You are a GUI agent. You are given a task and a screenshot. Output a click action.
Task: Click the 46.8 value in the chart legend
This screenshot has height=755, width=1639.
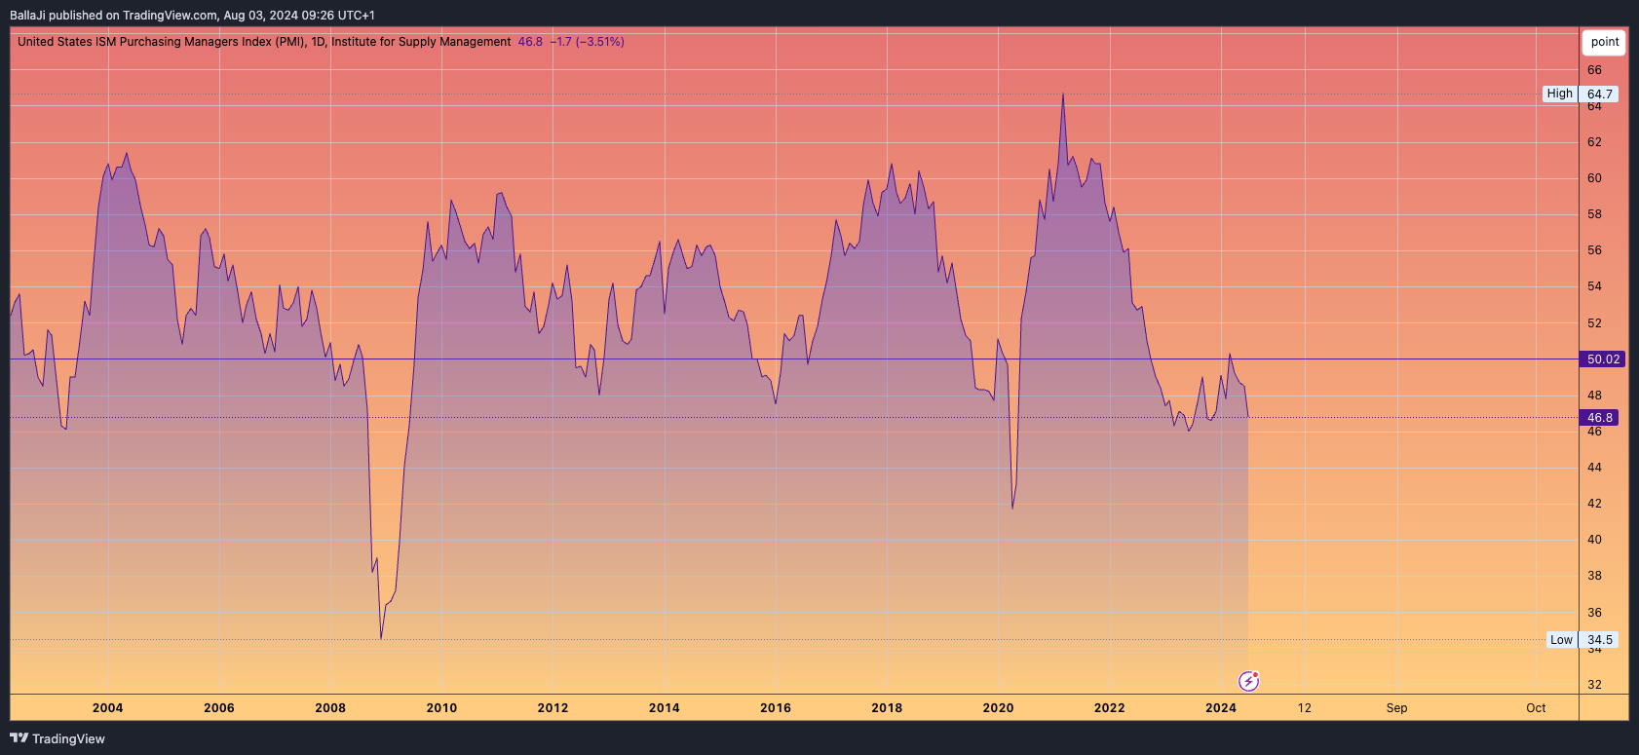[530, 42]
